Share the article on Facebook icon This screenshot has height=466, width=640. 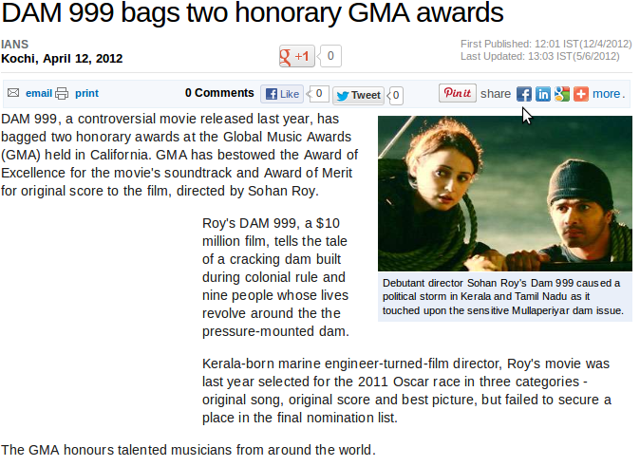[523, 94]
